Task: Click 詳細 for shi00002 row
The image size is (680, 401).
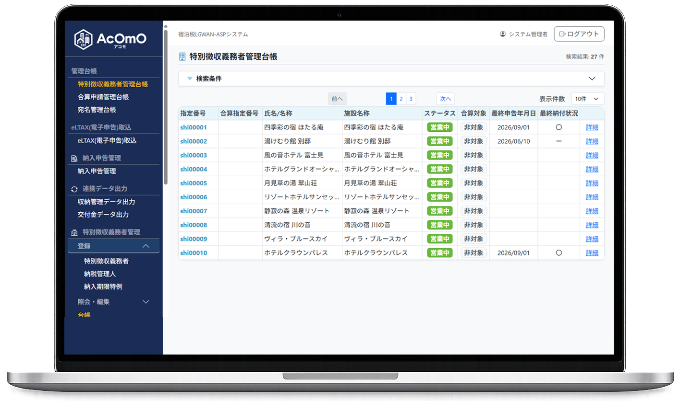Action: tap(592, 141)
